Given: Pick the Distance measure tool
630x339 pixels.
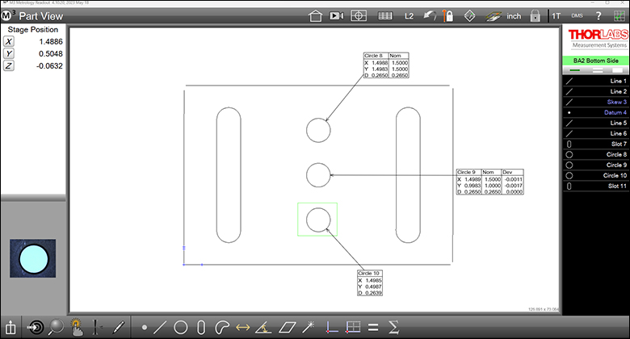Looking at the screenshot, I should pos(241,328).
